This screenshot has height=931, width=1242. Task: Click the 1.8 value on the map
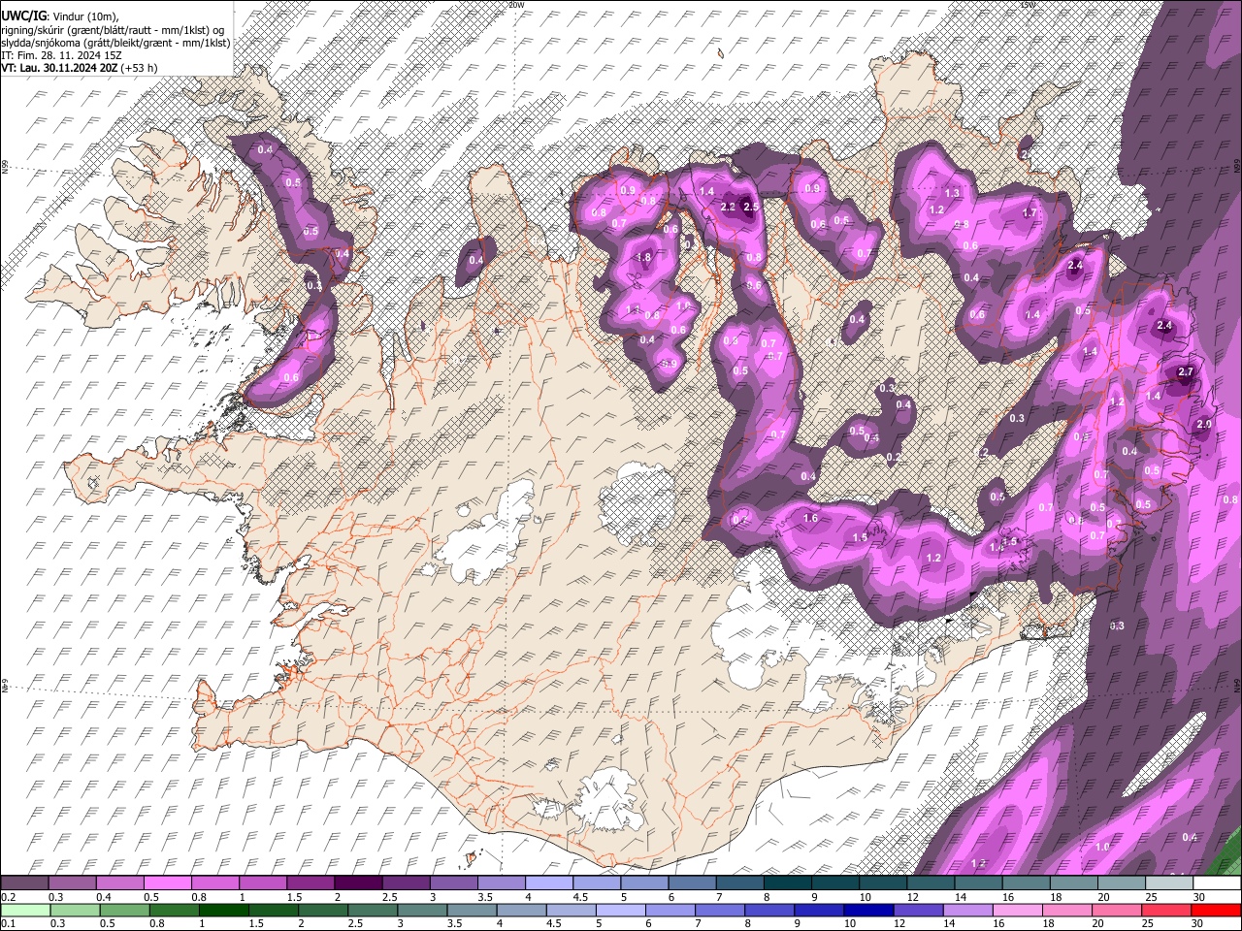(x=643, y=257)
